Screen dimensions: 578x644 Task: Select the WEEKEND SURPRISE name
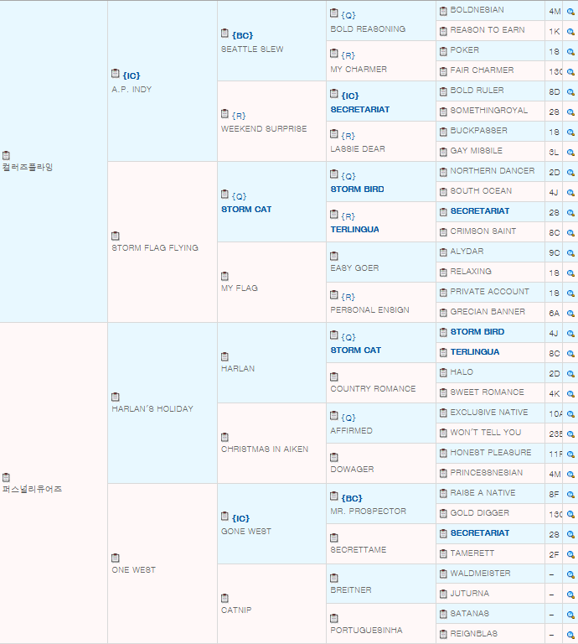coord(264,129)
